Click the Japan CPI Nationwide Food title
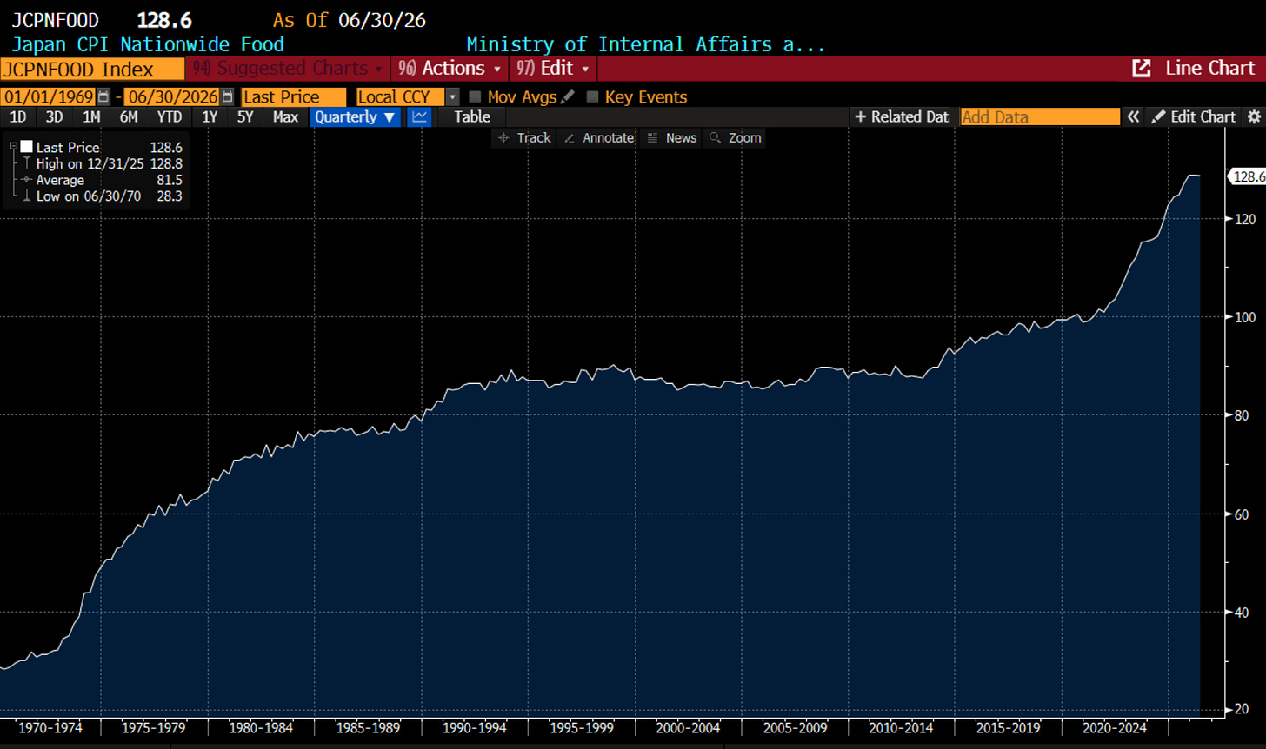The image size is (1266, 749). point(148,44)
